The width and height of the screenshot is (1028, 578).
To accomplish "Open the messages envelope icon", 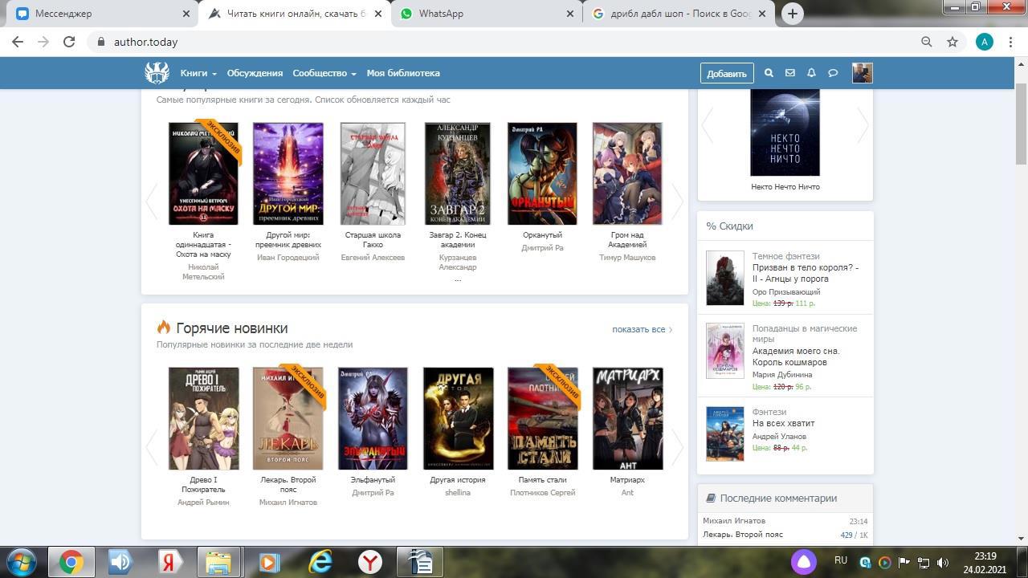I will [790, 73].
